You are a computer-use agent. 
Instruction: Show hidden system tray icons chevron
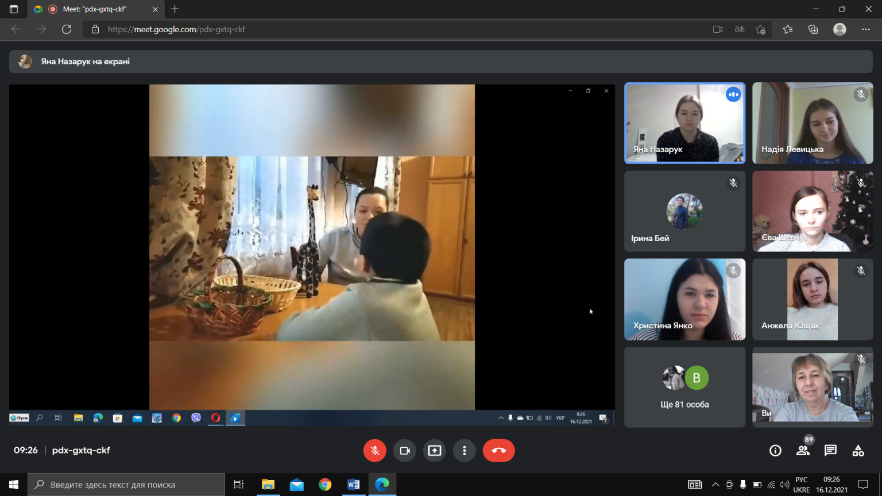[715, 485]
